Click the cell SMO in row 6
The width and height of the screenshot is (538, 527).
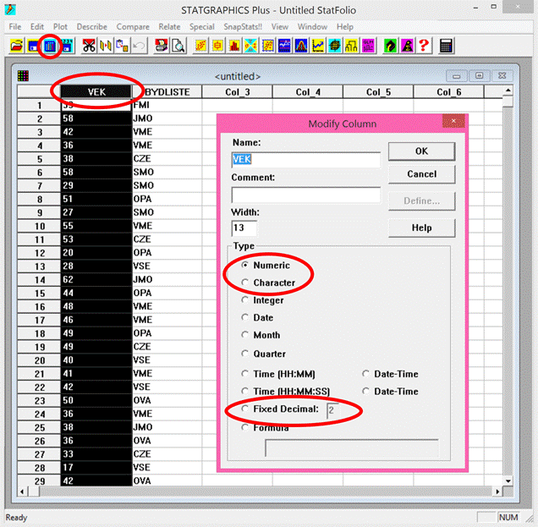[x=167, y=172]
